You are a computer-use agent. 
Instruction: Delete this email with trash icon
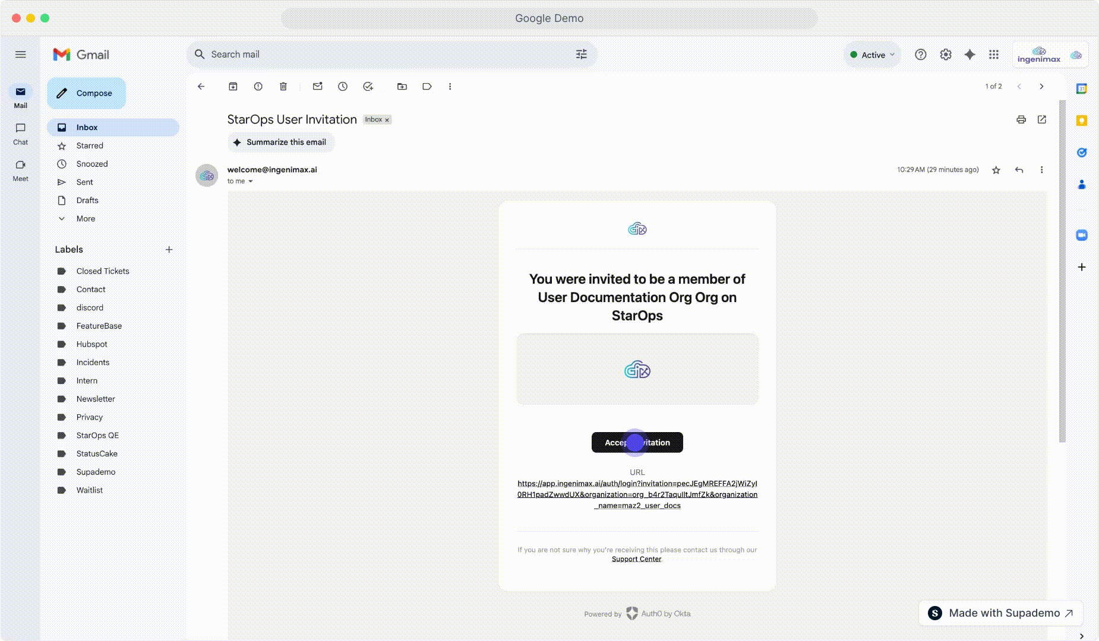(x=283, y=87)
